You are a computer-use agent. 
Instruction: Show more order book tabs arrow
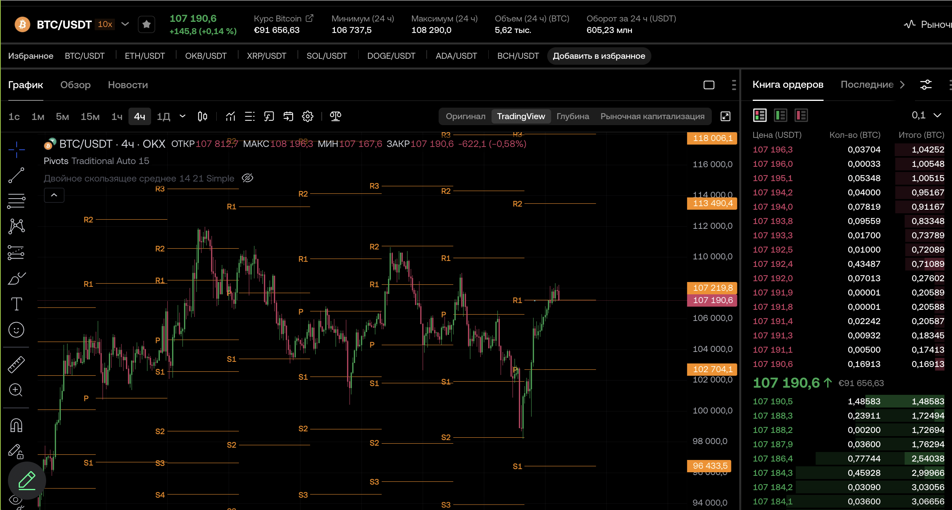point(902,85)
